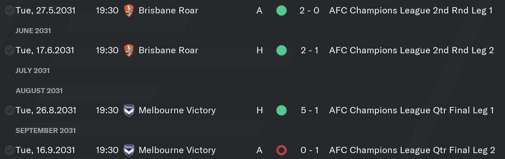Click red loss indicator for 0 - 1 result
Screen dimensions: 505x159
(282, 150)
